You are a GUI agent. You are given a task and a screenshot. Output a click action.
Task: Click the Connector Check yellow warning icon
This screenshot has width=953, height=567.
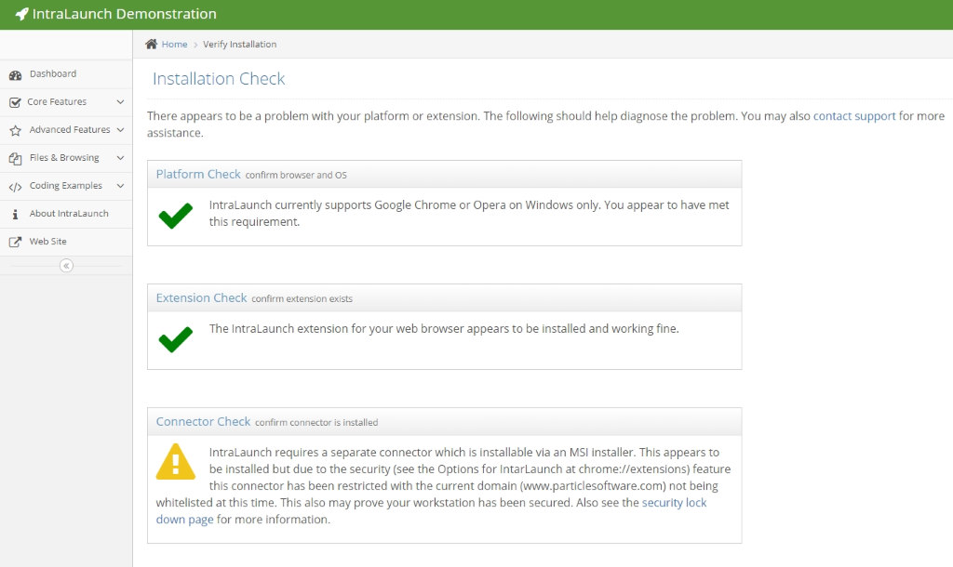pyautogui.click(x=176, y=461)
